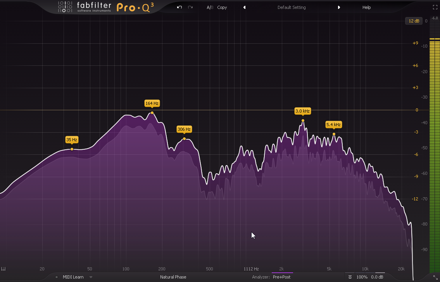The image size is (440, 282).
Task: Click the 10k frequency axis label
Action: click(365, 269)
